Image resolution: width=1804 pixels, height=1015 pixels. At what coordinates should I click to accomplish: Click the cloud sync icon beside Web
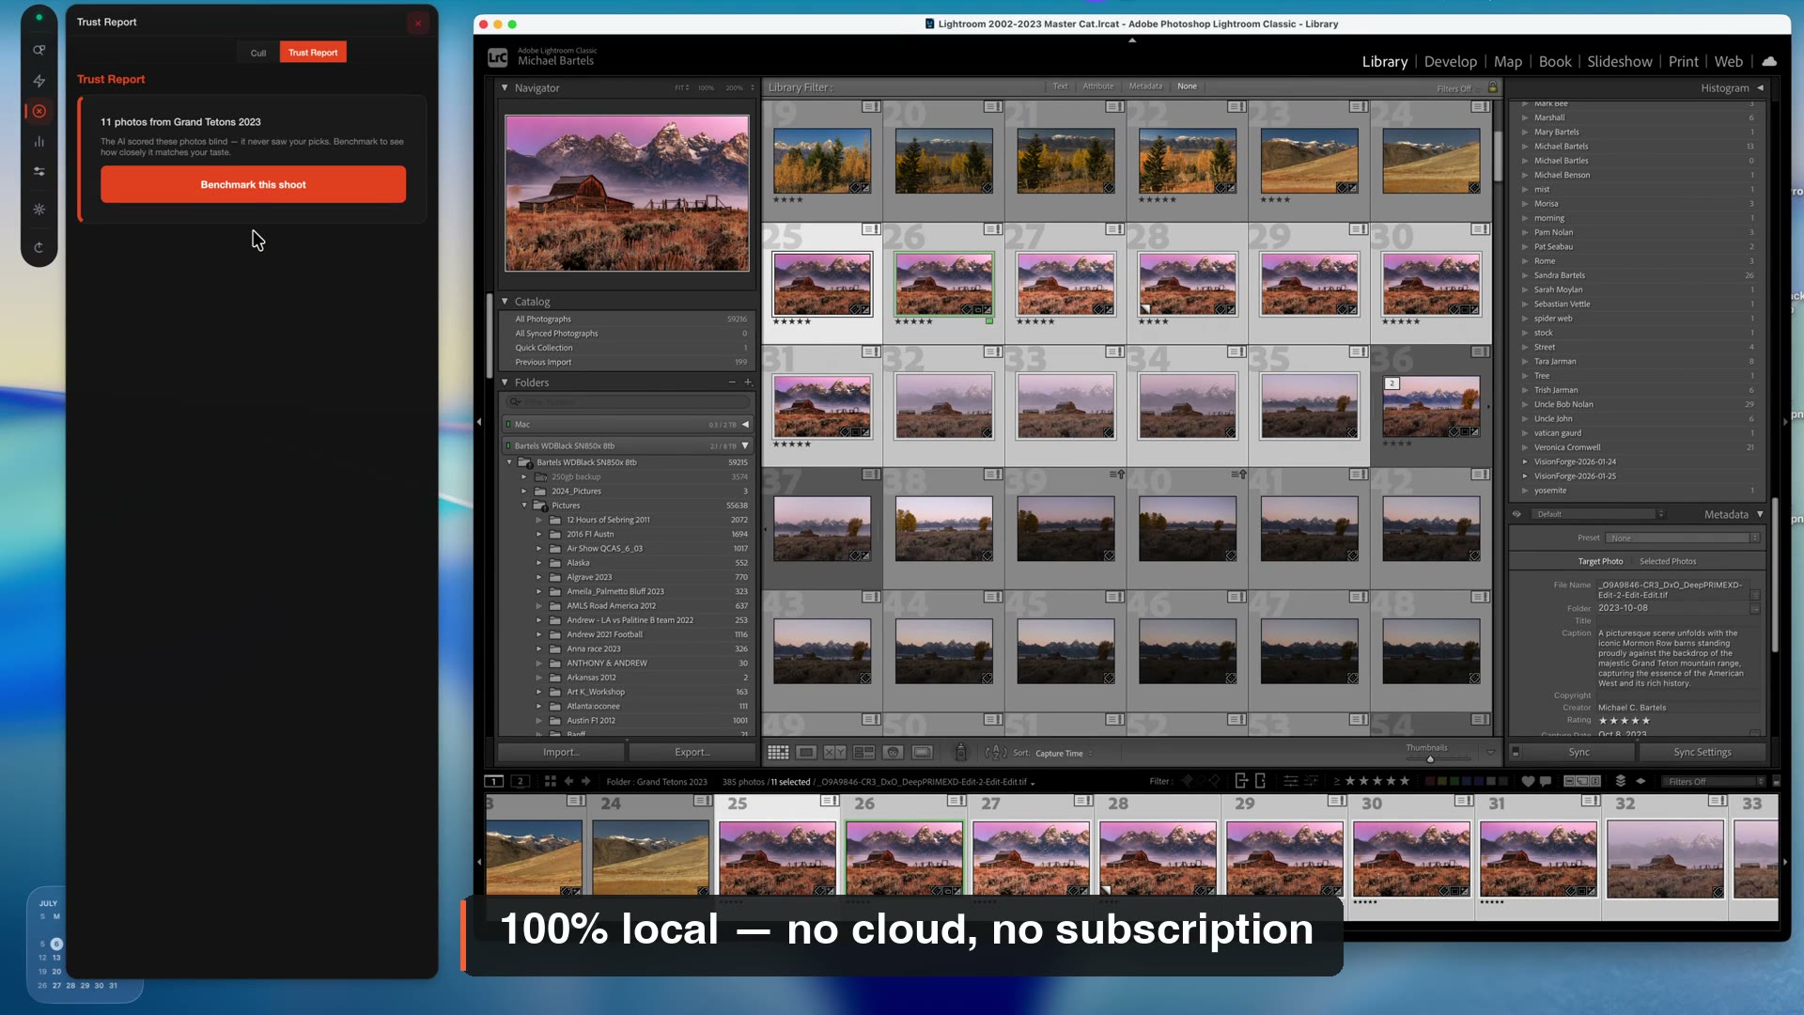(x=1769, y=61)
